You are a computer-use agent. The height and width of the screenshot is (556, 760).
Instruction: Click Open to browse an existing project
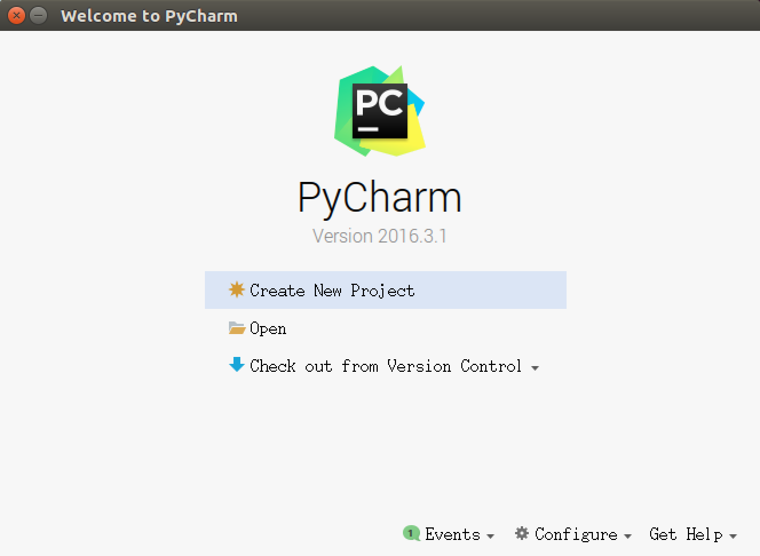[x=269, y=328]
